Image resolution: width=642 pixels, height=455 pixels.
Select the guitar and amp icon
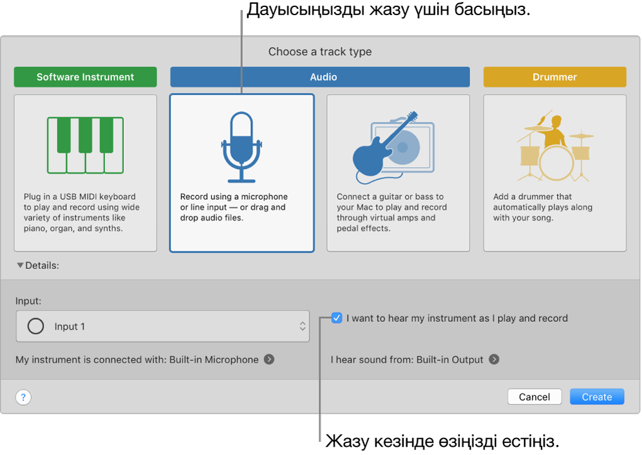(397, 145)
